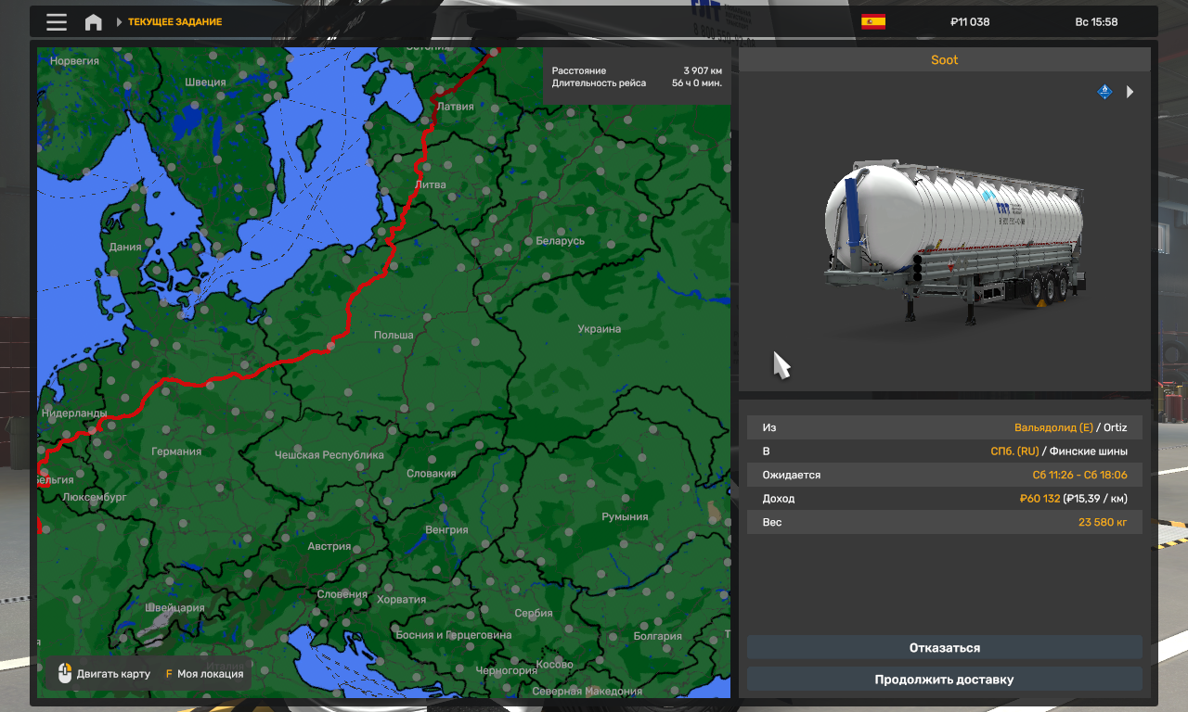Click the Продолжить доставку button

point(945,680)
